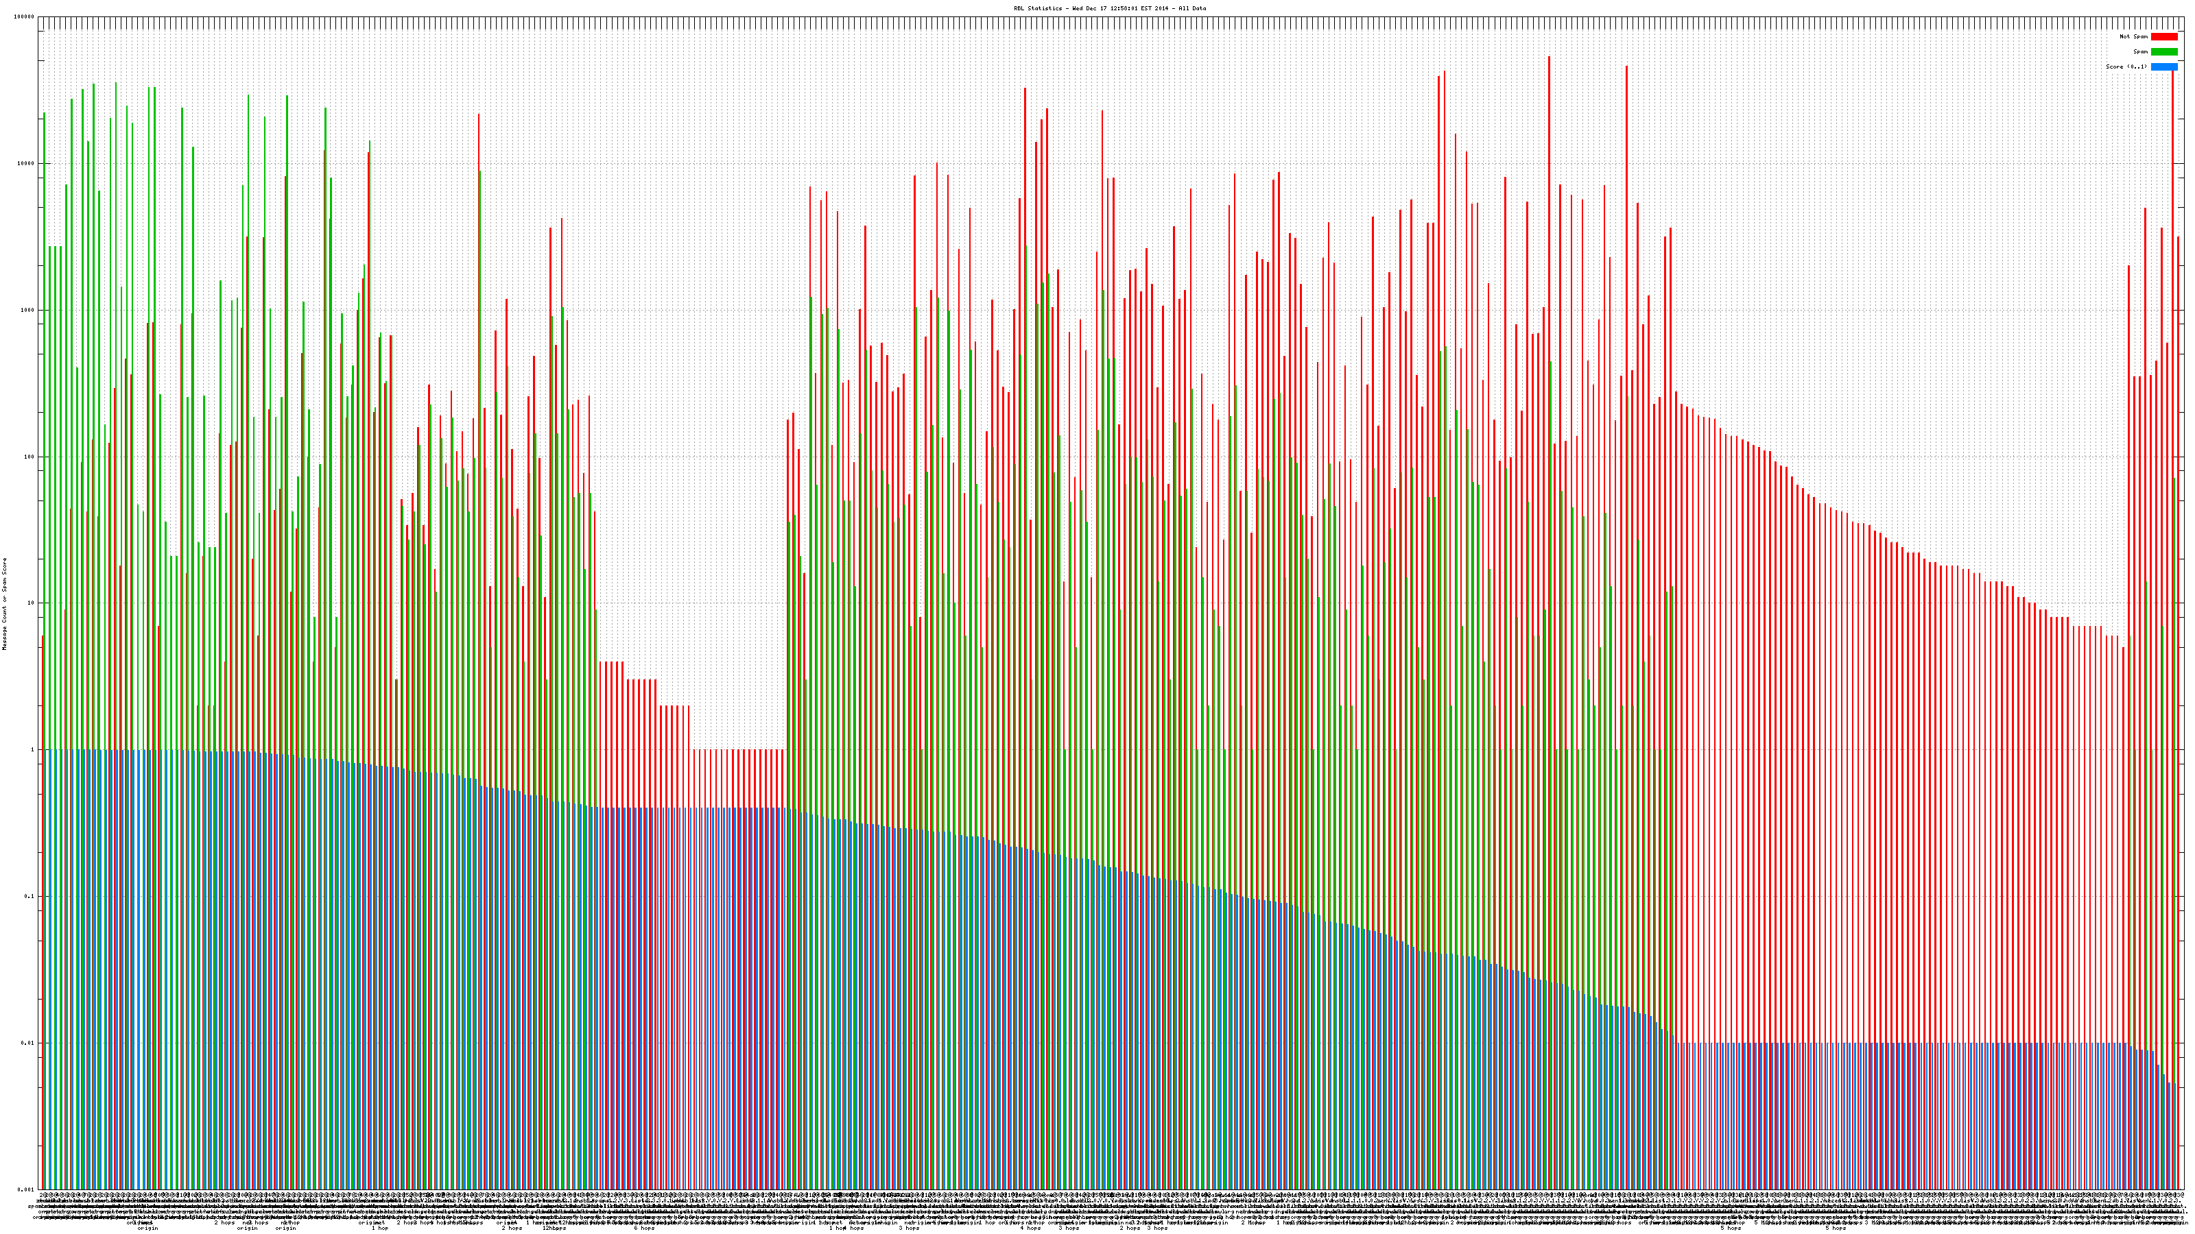The image size is (2195, 1234).
Task: Click the 10000 y-axis tick label
Action: pos(27,164)
